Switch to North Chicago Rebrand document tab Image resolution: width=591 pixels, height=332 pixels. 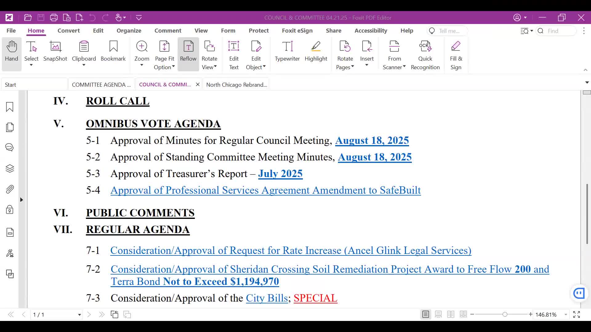click(x=236, y=85)
